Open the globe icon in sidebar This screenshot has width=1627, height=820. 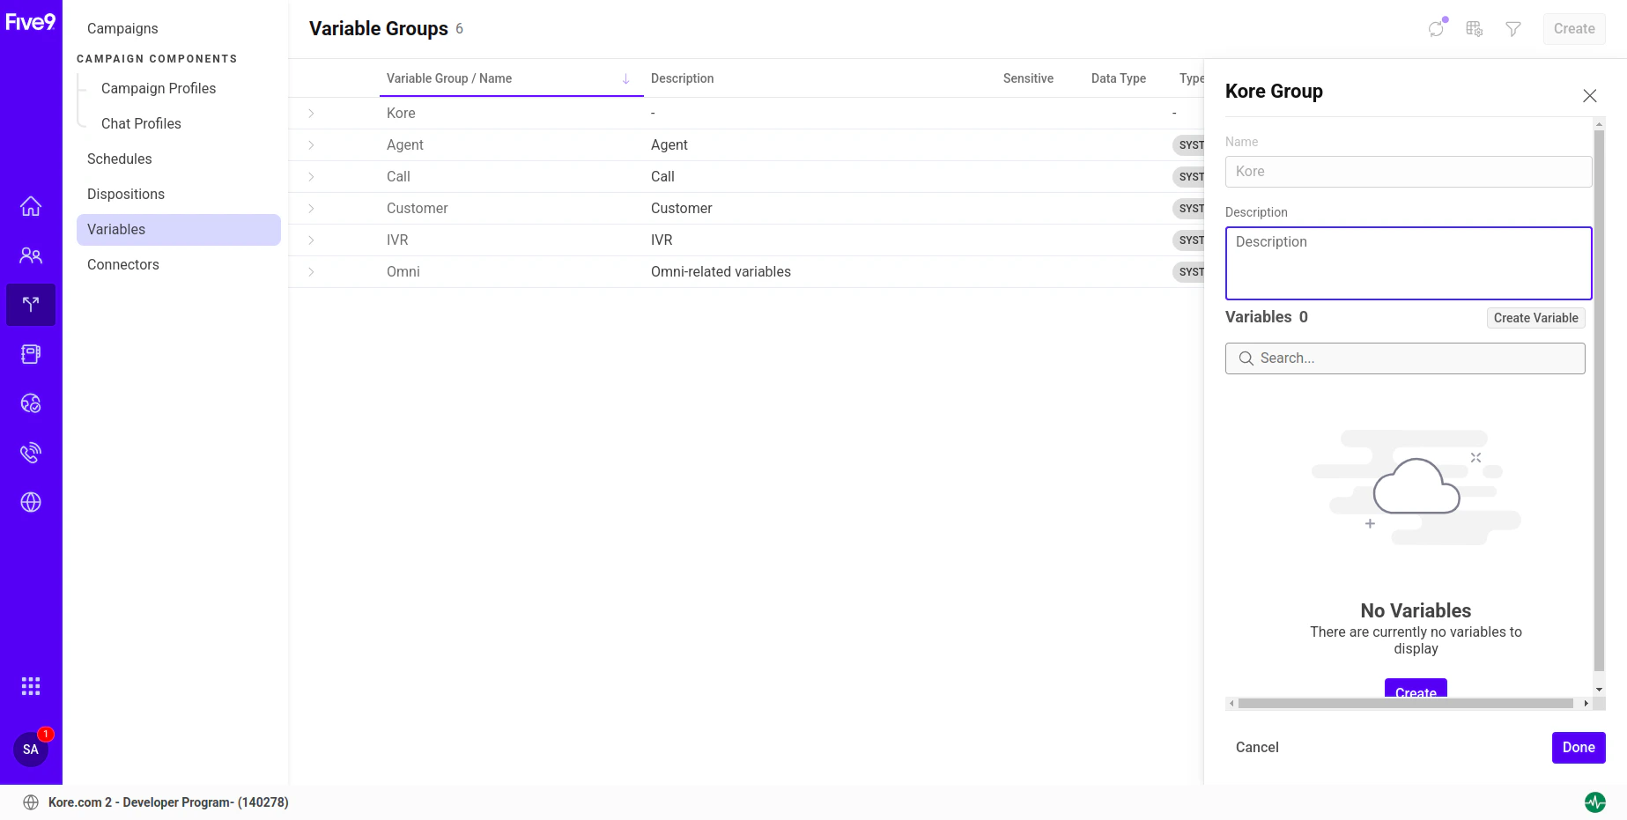[x=31, y=502]
